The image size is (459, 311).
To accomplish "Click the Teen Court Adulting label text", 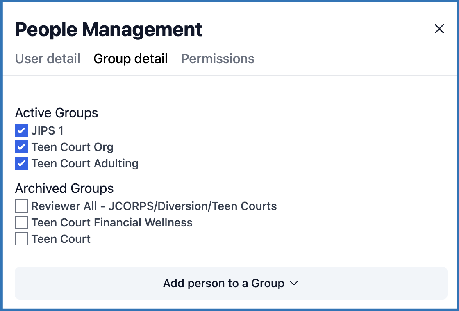I will (x=85, y=163).
